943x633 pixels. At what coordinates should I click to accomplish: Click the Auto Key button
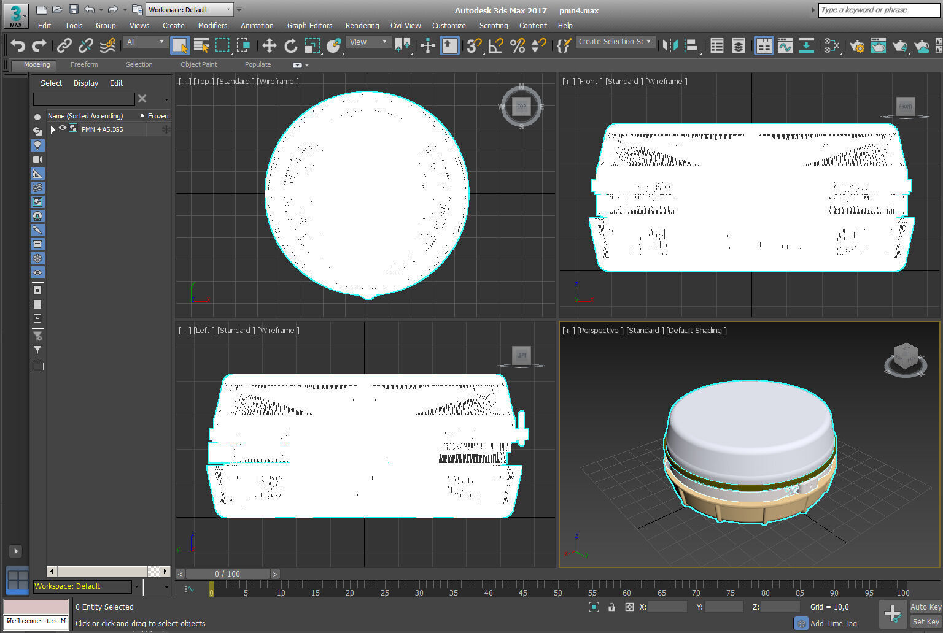pyautogui.click(x=925, y=607)
